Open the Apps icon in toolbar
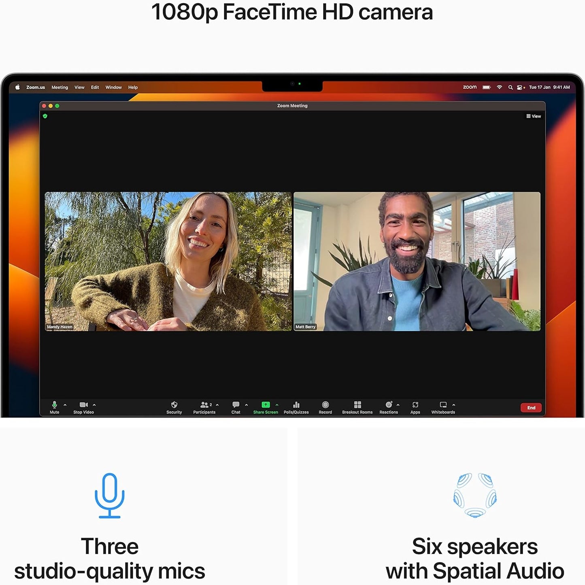This screenshot has width=585, height=585. click(415, 405)
